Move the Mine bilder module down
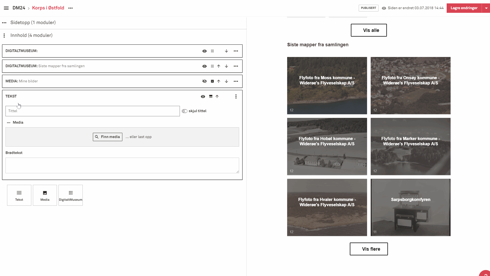 coord(226,81)
